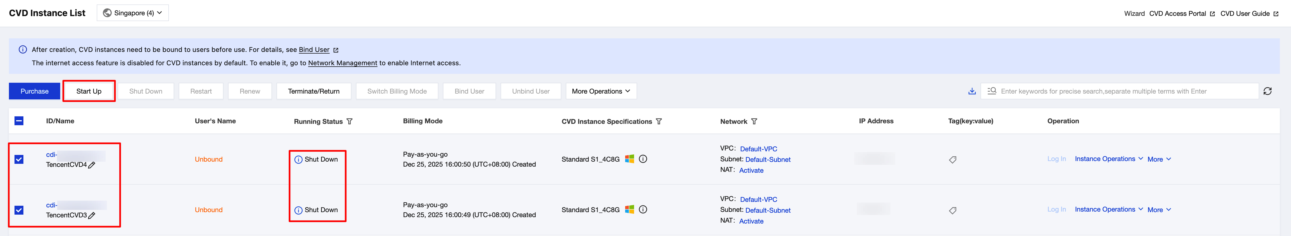Image resolution: width=1291 pixels, height=236 pixels.
Task: Edit the TencentCVD4 name pencil icon
Action: pos(92,165)
